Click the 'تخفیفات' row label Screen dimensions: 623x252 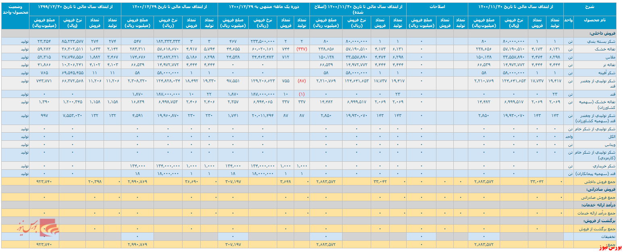(608, 236)
